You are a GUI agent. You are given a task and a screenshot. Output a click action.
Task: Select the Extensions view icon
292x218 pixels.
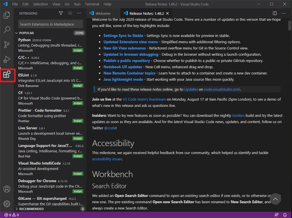click(7, 74)
